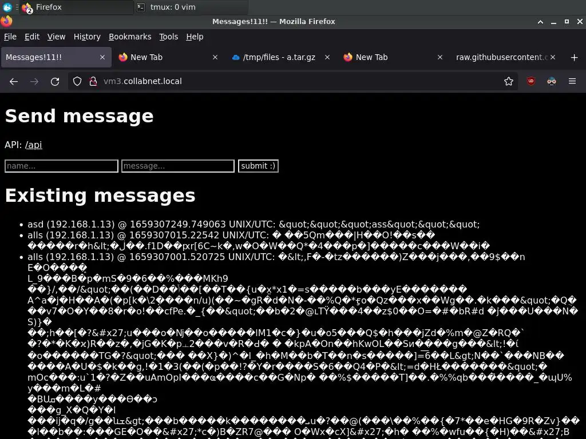Close the /tmp/files - a.tar.gz tab
The height and width of the screenshot is (439, 586).
[x=327, y=57]
